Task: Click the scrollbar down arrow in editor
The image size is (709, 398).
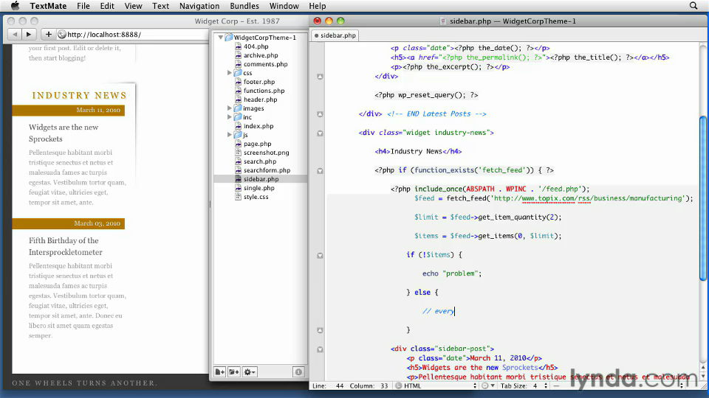Action: (703, 376)
